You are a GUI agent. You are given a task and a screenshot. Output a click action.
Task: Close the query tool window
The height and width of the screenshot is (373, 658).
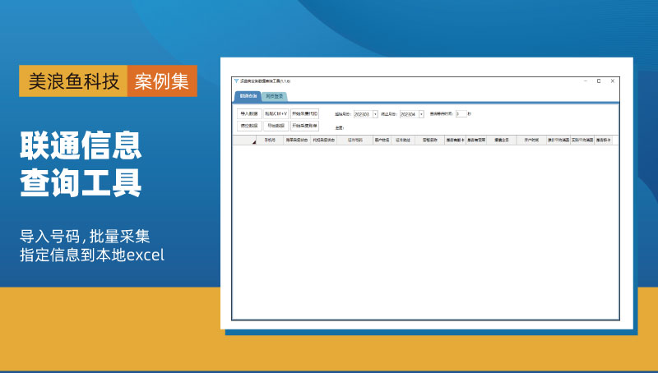click(x=613, y=81)
